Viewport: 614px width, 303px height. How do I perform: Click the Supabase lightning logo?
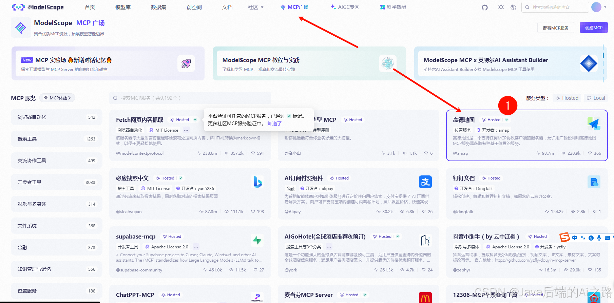pos(257,240)
